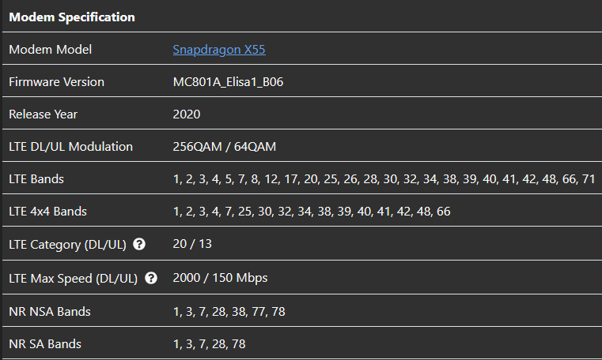This screenshot has width=602, height=360.
Task: Click the Modem Specification table header
Action: 72,17
